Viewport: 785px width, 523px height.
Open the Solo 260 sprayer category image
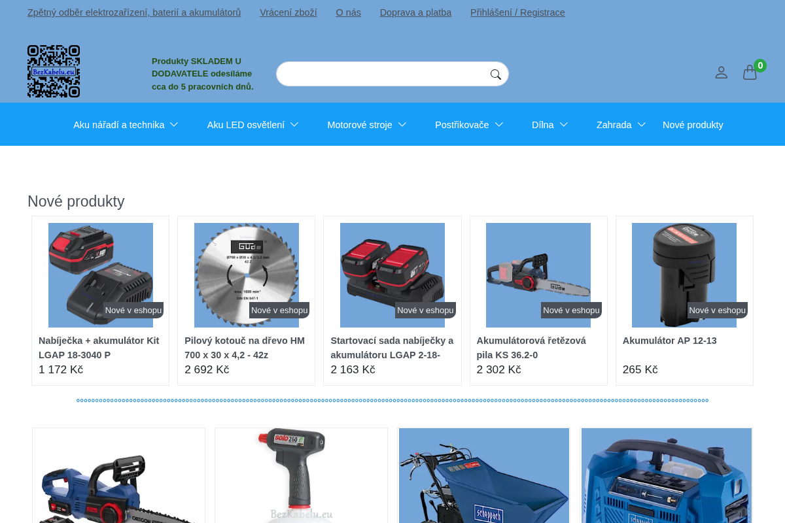(x=301, y=476)
